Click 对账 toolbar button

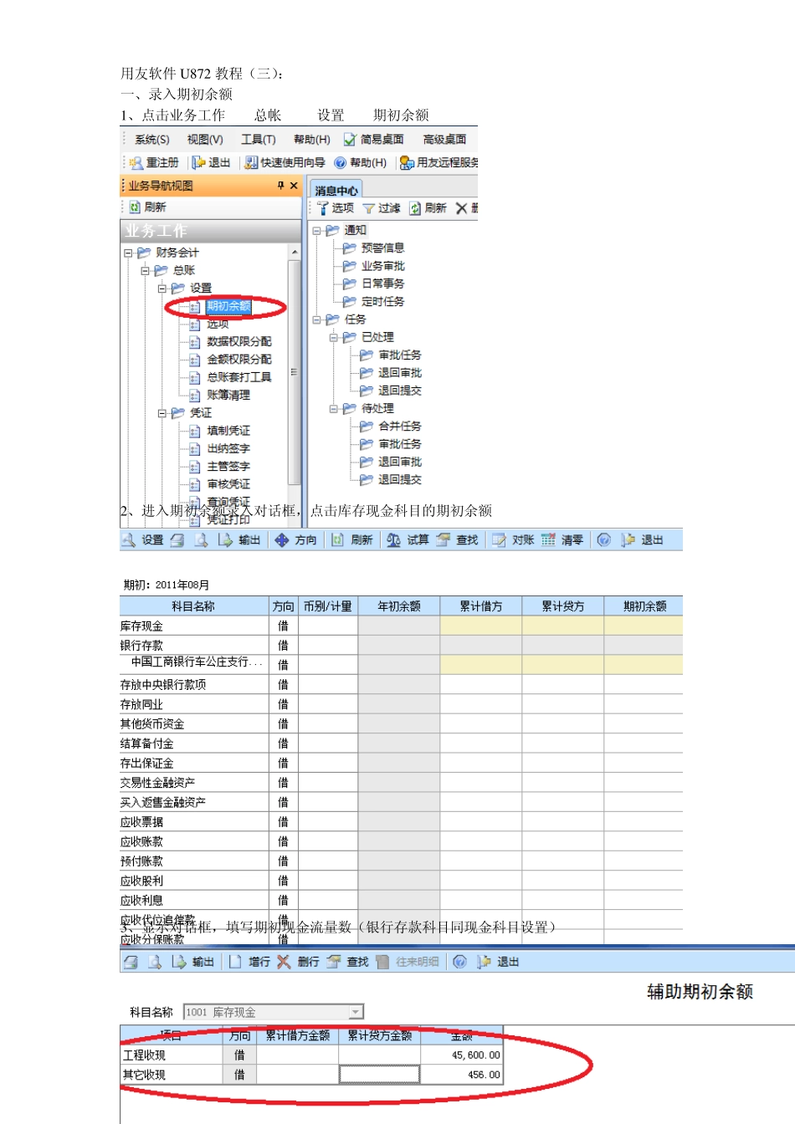point(513,540)
